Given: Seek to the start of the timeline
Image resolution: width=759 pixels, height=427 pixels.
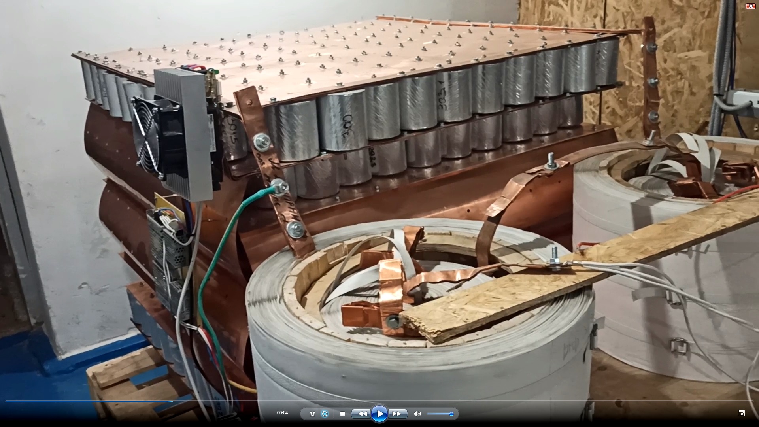Looking at the screenshot, I should pyautogui.click(x=7, y=401).
